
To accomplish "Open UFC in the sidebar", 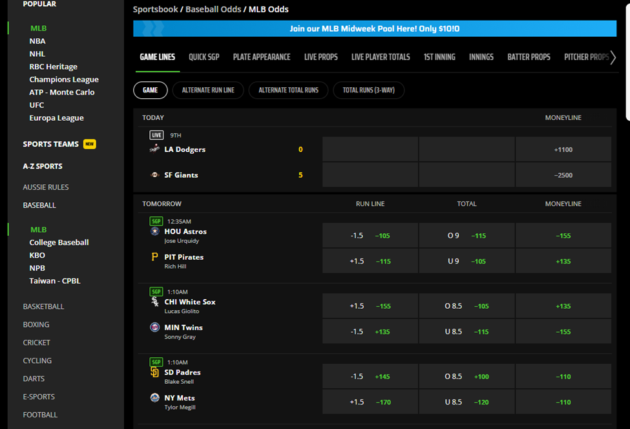I will (x=37, y=105).
